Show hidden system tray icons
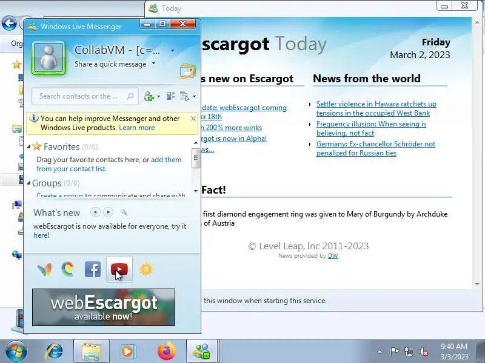Screen dimensions: 485x363 (x=380, y=352)
